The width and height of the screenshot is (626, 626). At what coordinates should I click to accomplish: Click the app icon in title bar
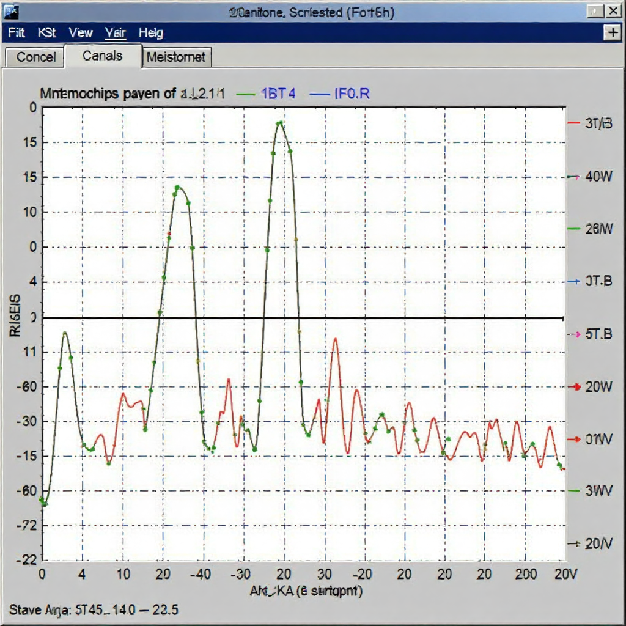click(11, 12)
